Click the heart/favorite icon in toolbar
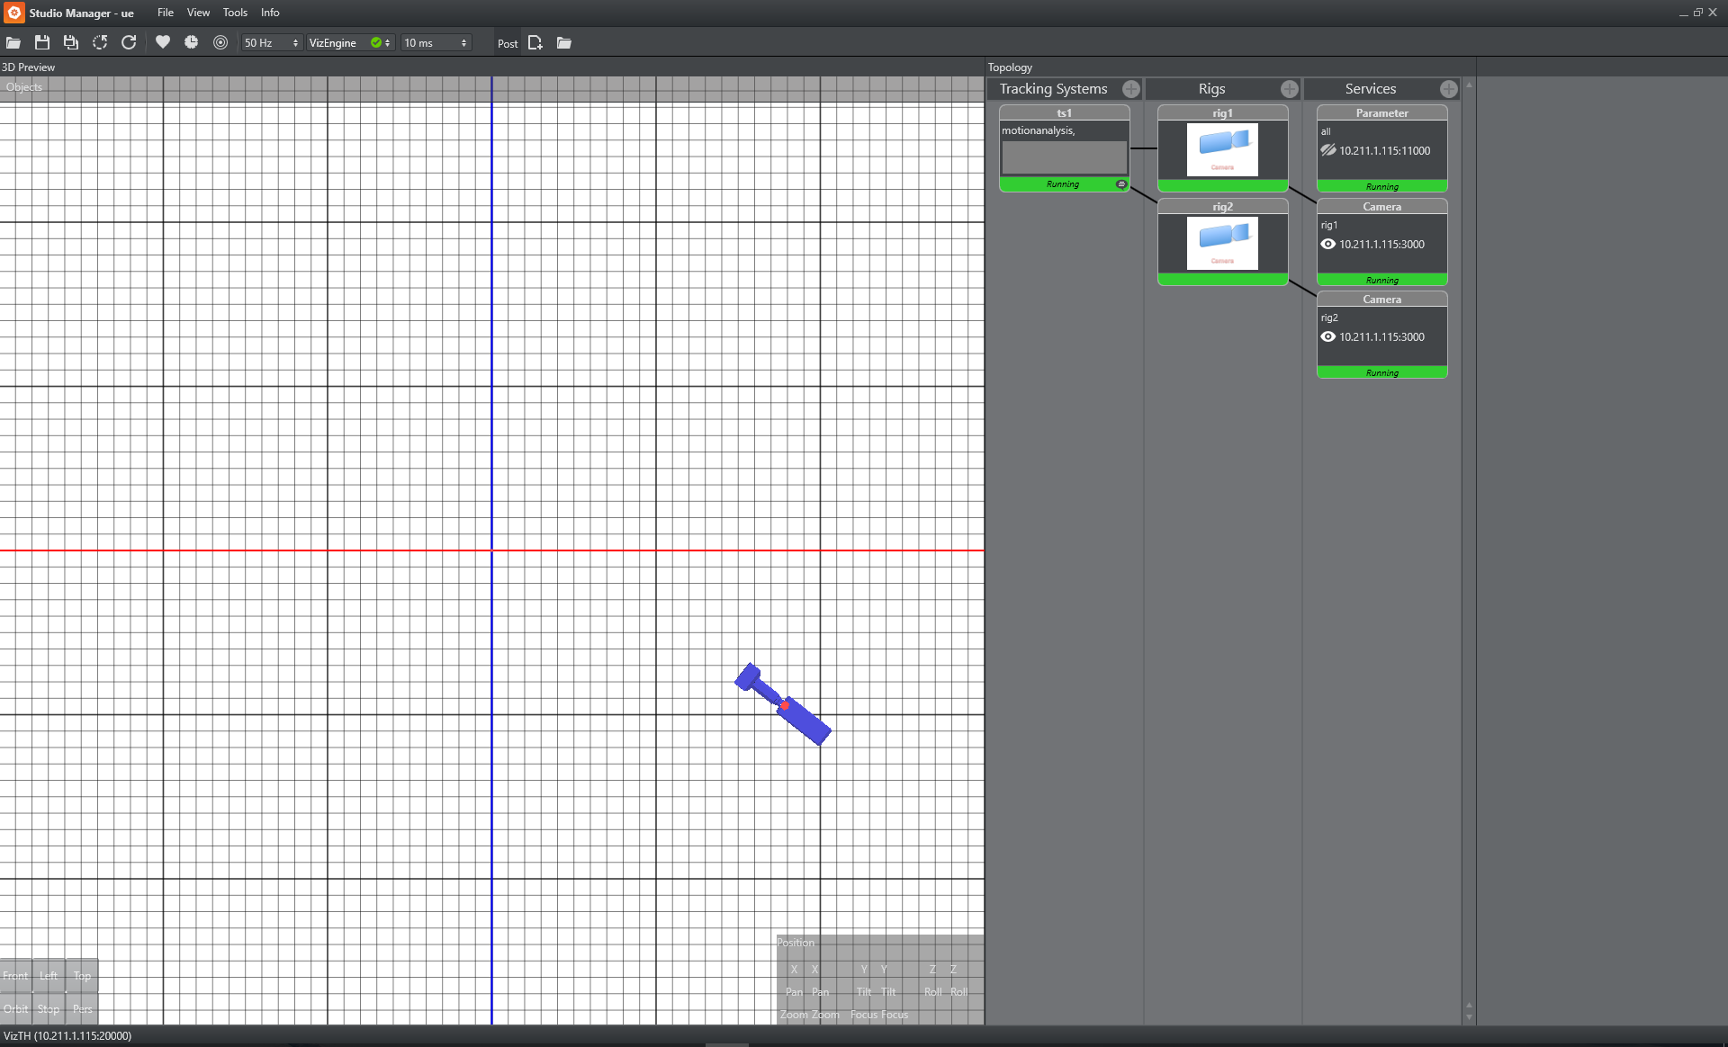This screenshot has width=1728, height=1047. 162,43
